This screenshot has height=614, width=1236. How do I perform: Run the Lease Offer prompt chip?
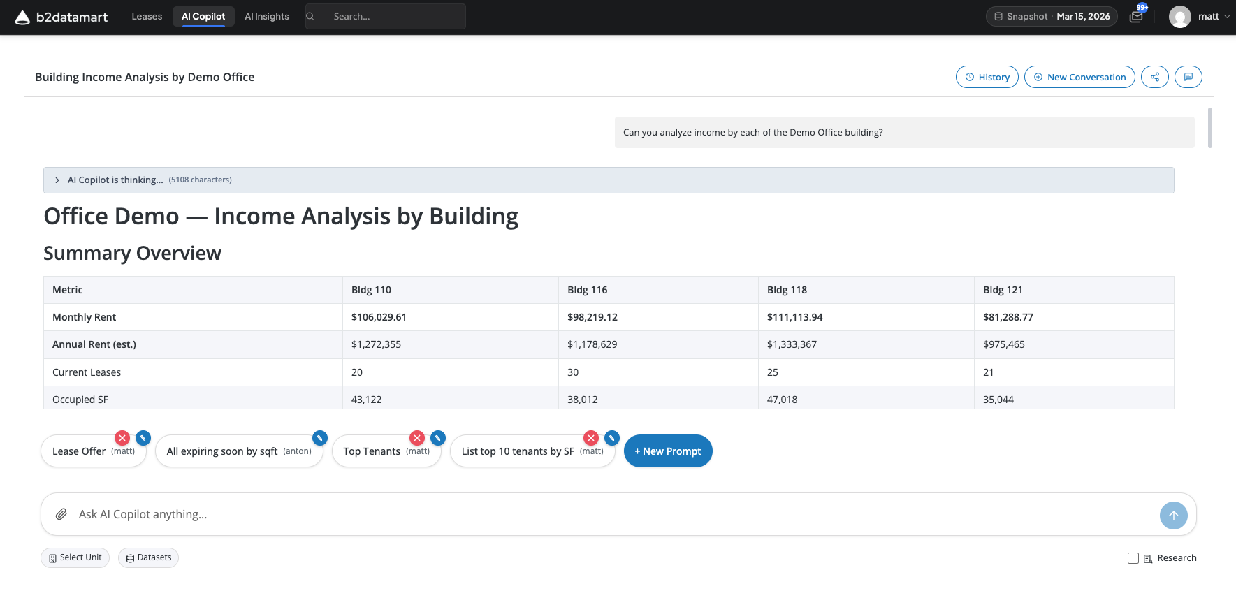94,451
